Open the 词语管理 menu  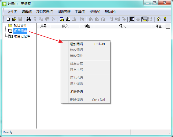point(64,12)
